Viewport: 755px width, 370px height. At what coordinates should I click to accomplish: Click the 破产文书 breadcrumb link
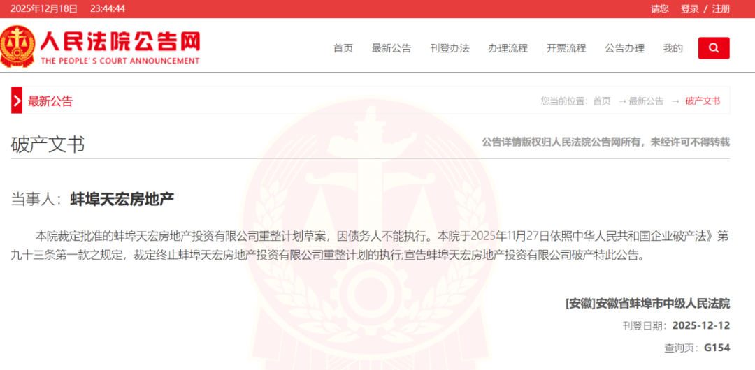pyautogui.click(x=703, y=101)
